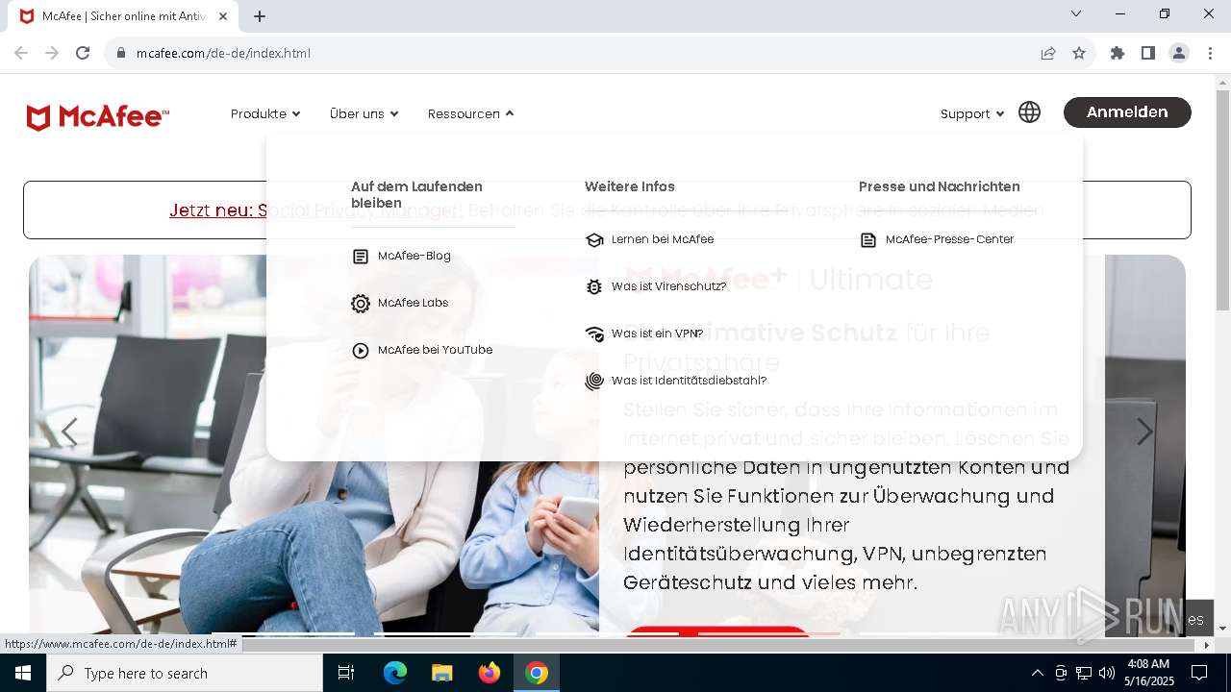Viewport: 1231px width, 692px height.
Task: Open Windows notification center
Action: coord(1199,673)
